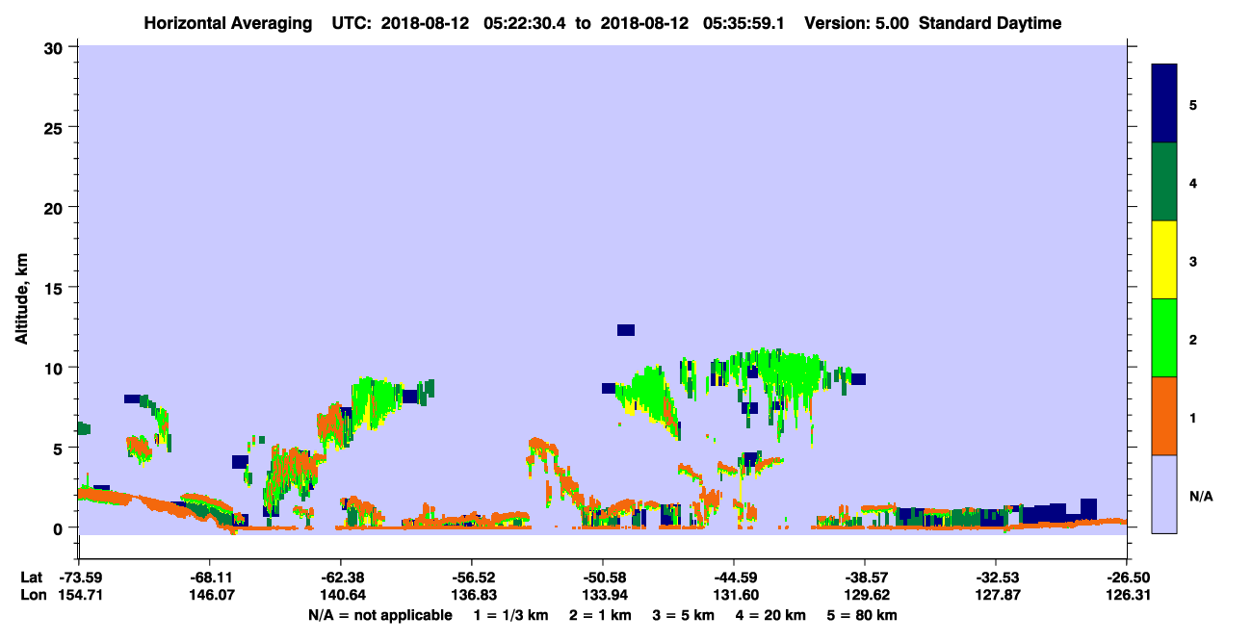The width and height of the screenshot is (1252, 642).
Task: Click the bright green colorbar segment labeled 2
Action: [1164, 338]
